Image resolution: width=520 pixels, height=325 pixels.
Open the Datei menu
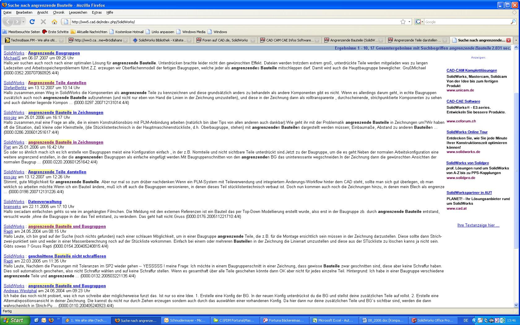7,12
